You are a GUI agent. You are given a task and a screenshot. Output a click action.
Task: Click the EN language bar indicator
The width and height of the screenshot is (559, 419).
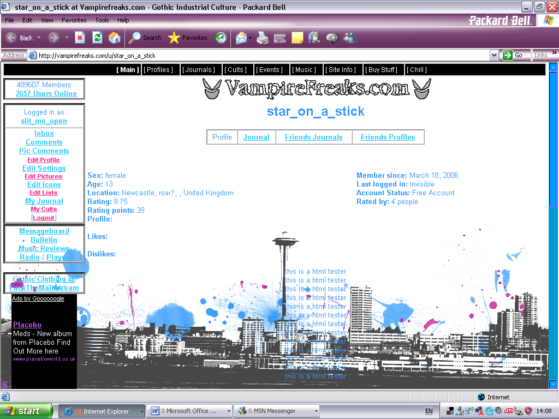[429, 411]
